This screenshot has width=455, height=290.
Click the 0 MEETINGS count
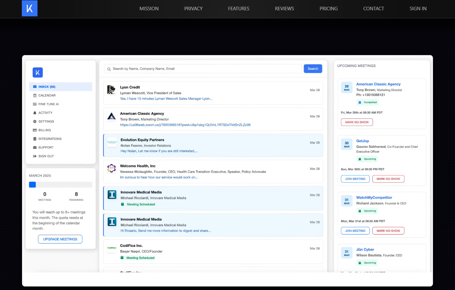tap(45, 196)
